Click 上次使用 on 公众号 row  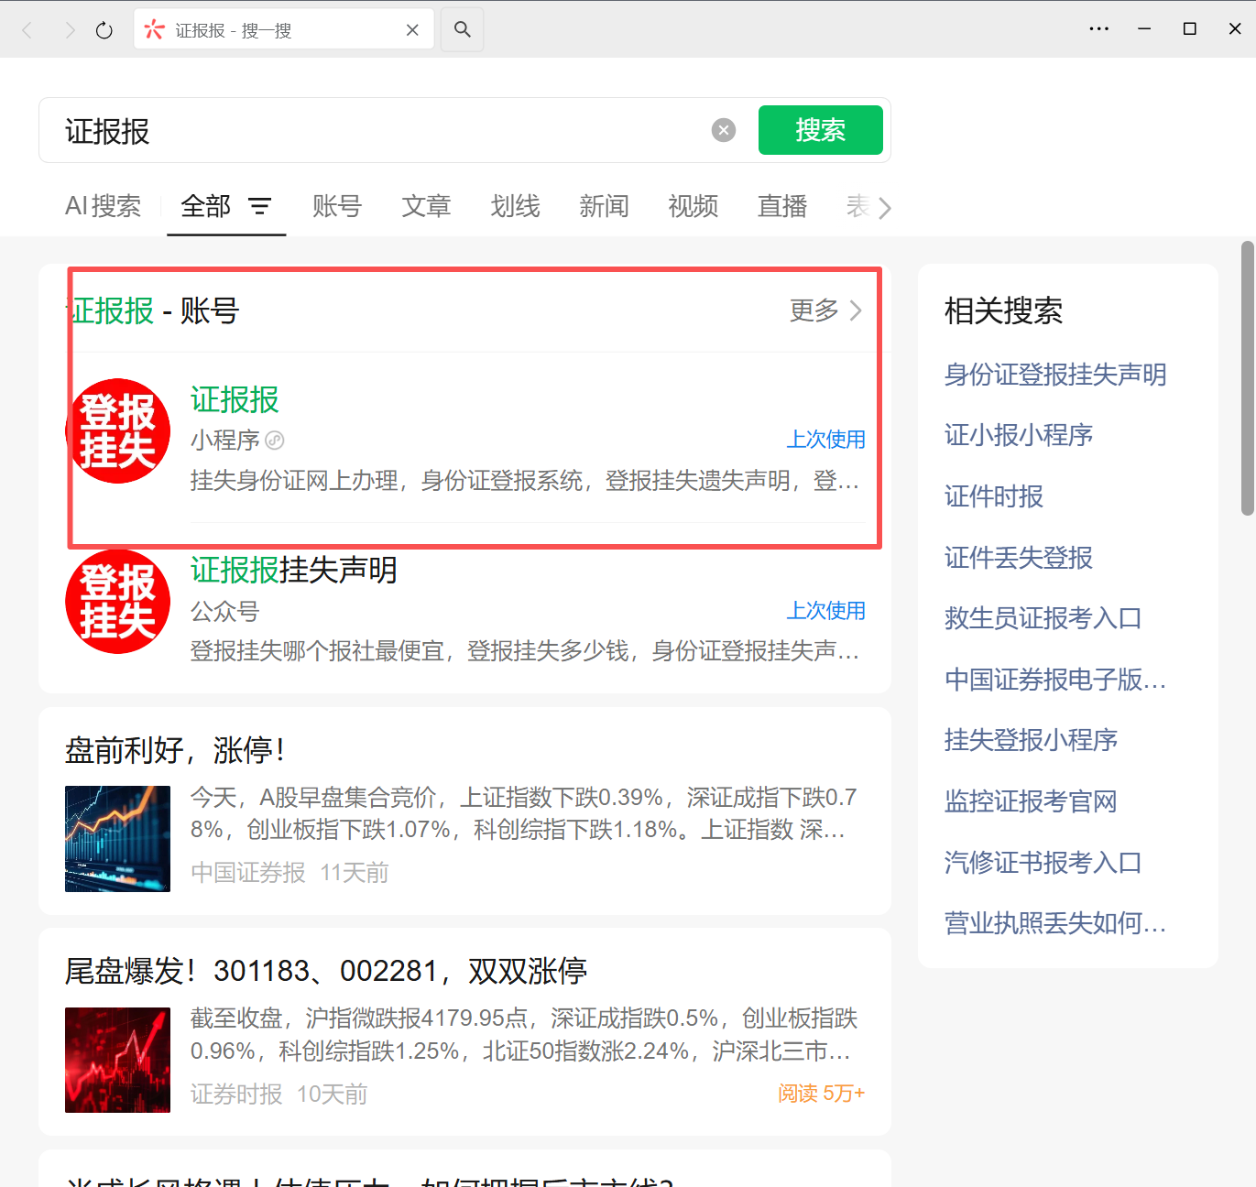tap(826, 610)
